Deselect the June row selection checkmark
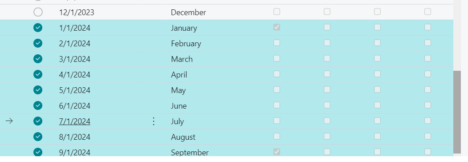 tap(38, 105)
